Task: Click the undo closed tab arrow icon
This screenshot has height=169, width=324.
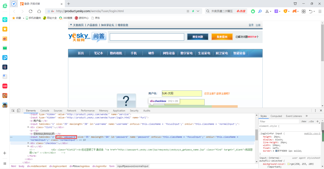Action: pyautogui.click(x=311, y=11)
